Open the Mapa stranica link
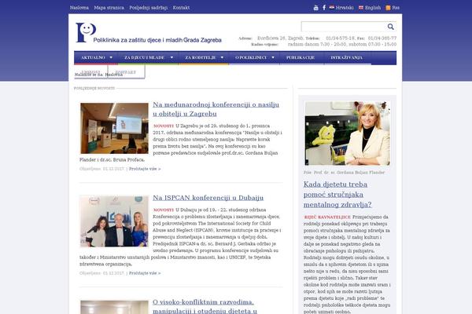 pos(109,8)
